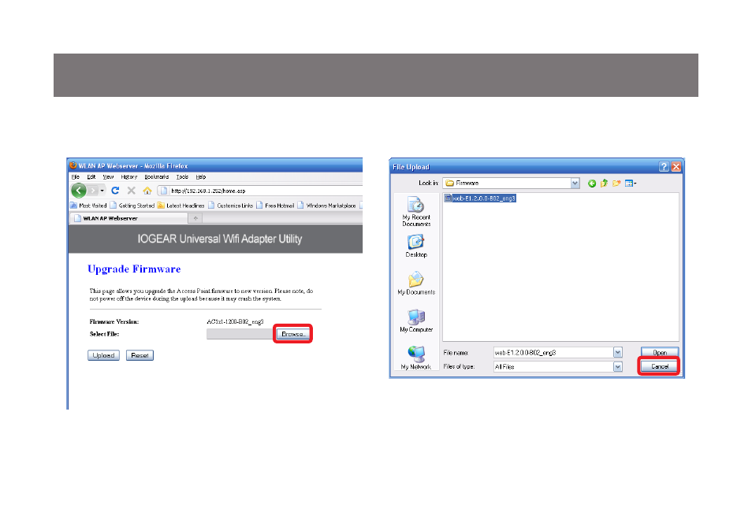Open the Tools menu in Firefox
Image resolution: width=752 pixels, height=523 pixels.
(x=182, y=177)
